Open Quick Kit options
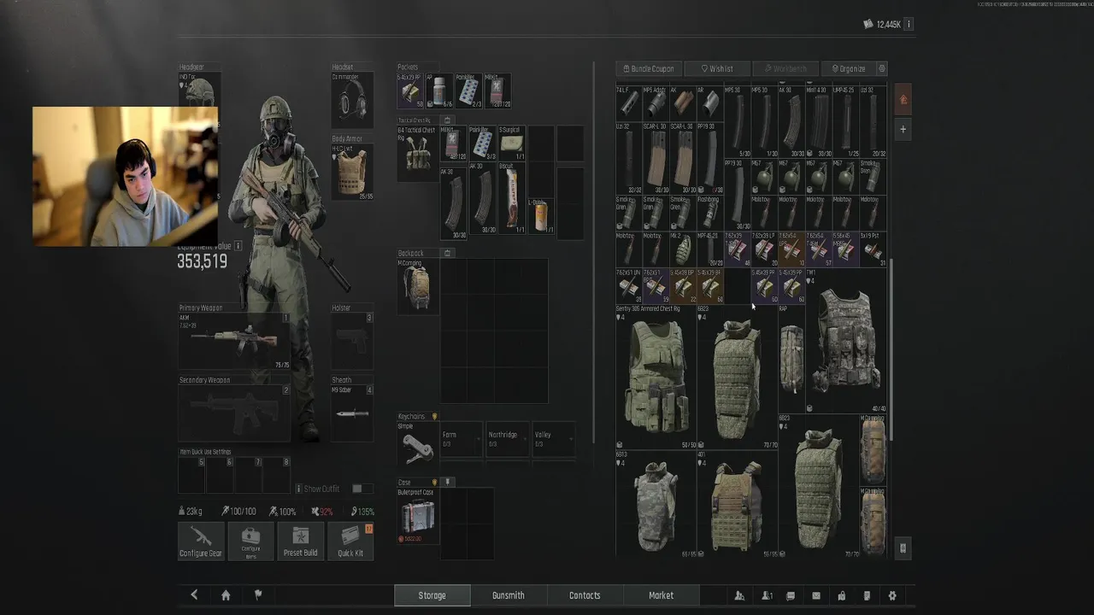Viewport: 1094px width, 615px height. (x=350, y=542)
